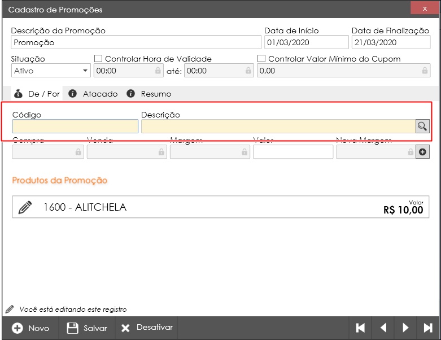This screenshot has width=441, height=340.
Task: Click the end time field after até
Action: tap(219, 71)
